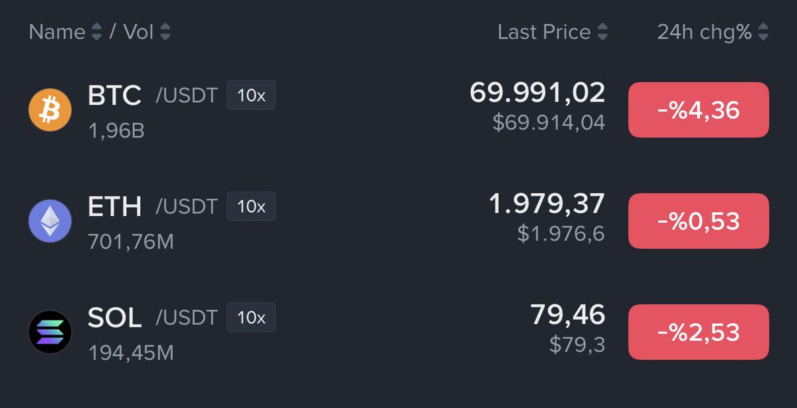Viewport: 797px width, 408px height.
Task: Sort by Last Price using its arrows
Action: 602,32
